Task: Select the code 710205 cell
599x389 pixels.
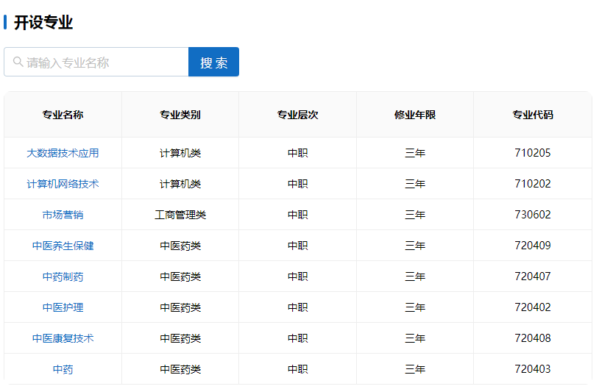Action: point(533,153)
